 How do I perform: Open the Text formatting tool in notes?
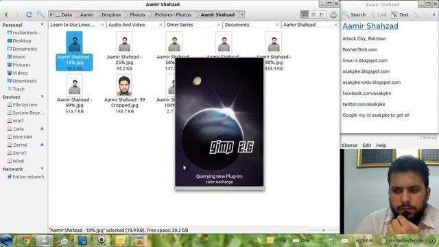pyautogui.click(x=401, y=14)
